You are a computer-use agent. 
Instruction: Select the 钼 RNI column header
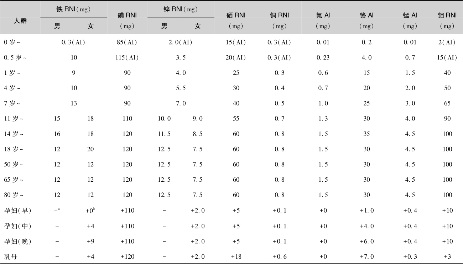point(447,15)
